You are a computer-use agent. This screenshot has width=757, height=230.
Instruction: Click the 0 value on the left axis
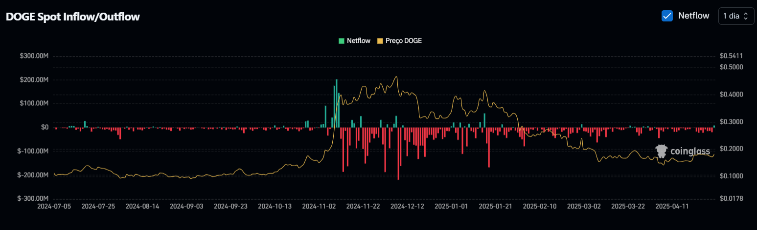[x=45, y=127]
